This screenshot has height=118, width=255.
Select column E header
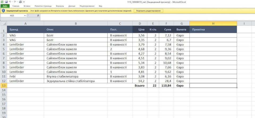pyautogui.click(x=153, y=24)
